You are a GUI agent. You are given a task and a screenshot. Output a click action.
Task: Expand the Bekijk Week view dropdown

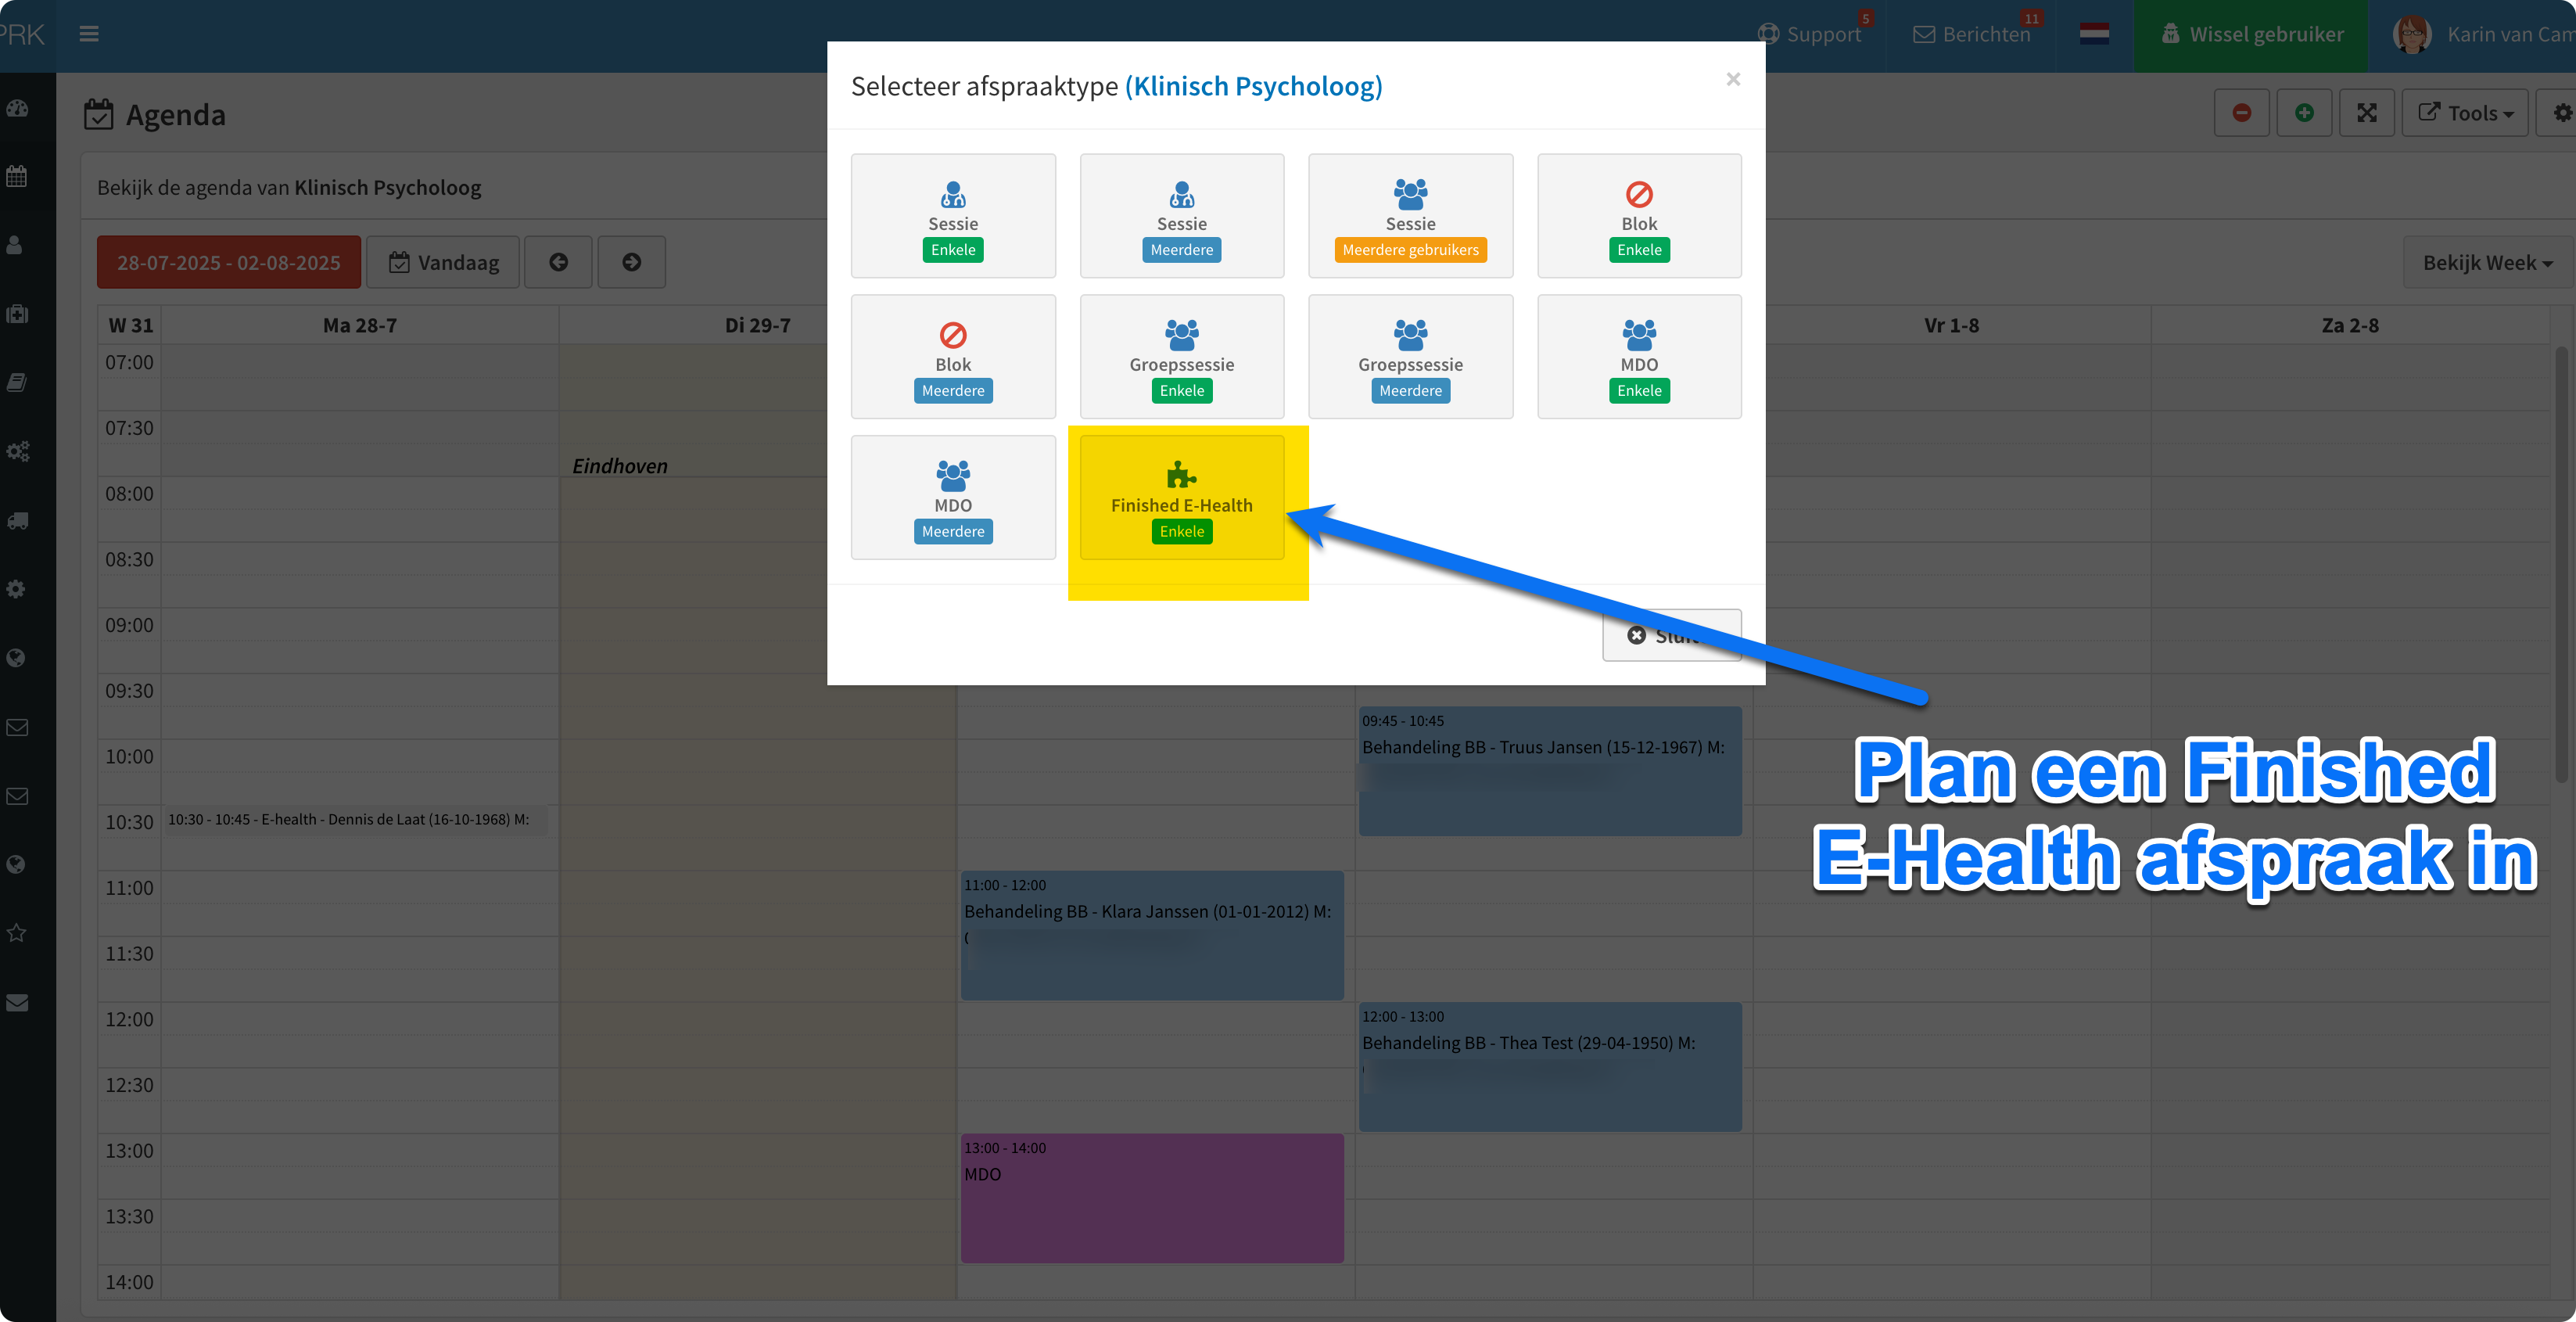(2487, 262)
